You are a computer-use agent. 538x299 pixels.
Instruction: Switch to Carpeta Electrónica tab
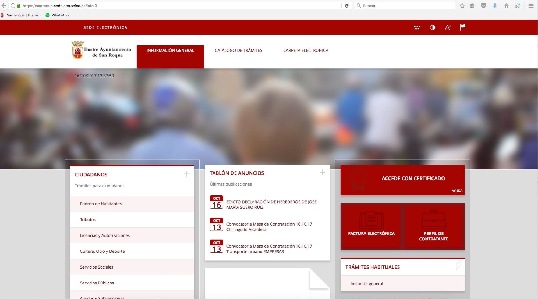point(306,50)
